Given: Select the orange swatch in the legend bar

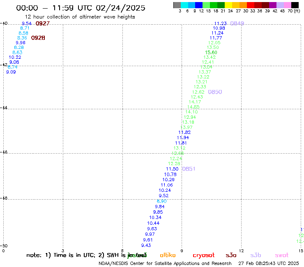Looking at the screenshot, I should tap(243, 5).
